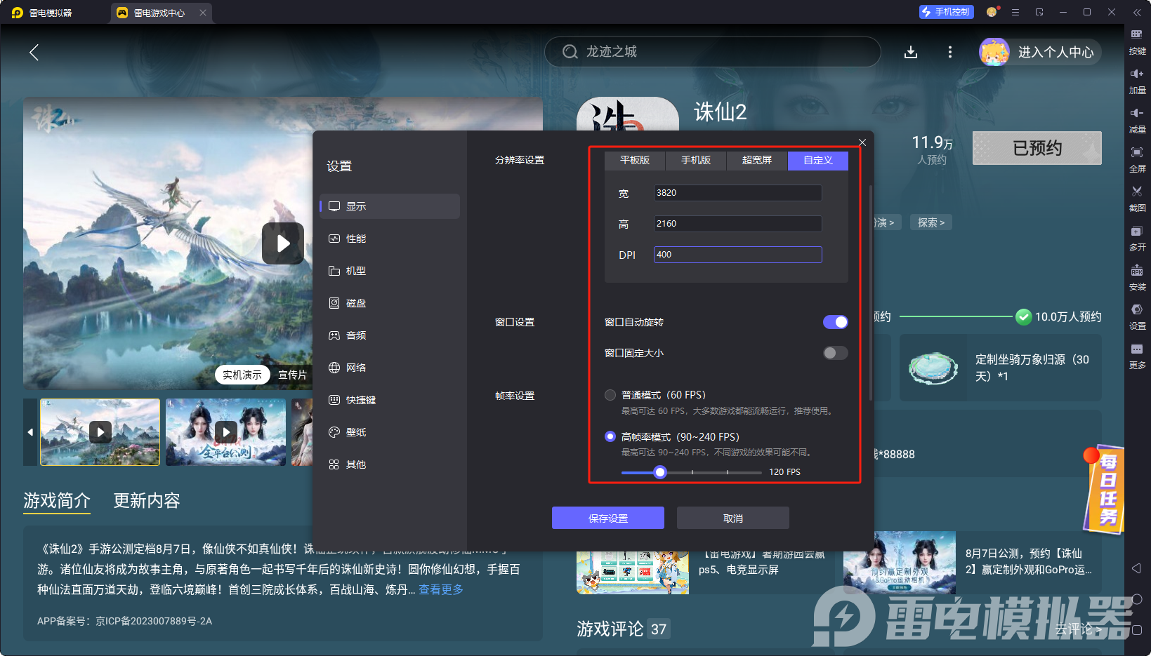Click 保存设置 to save settings
The height and width of the screenshot is (656, 1151).
pos(607,517)
